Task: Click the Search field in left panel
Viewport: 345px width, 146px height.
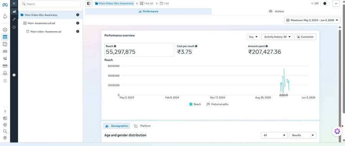Action: (50, 4)
